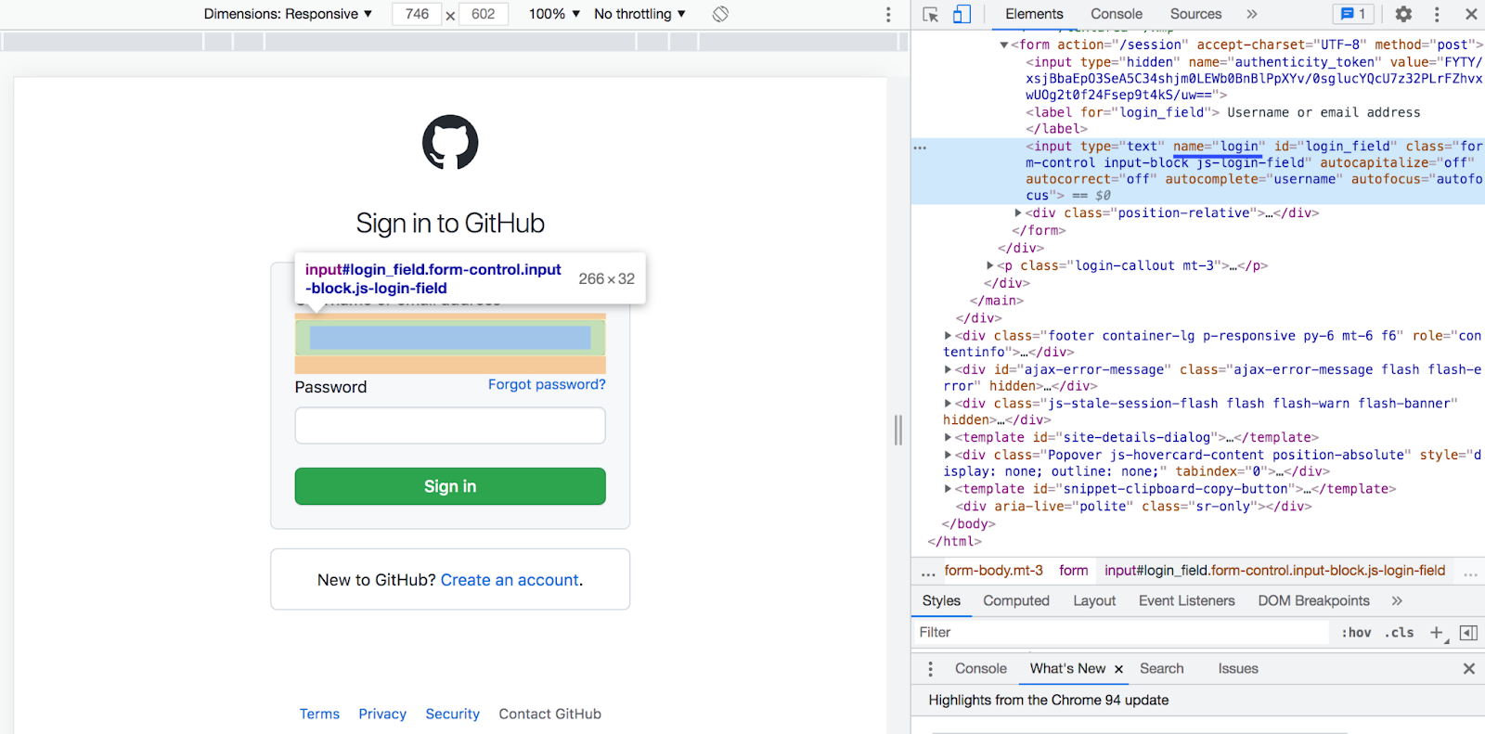Viewport: 1485px width, 734px height.
Task: Select the Layout tab
Action: click(1094, 601)
